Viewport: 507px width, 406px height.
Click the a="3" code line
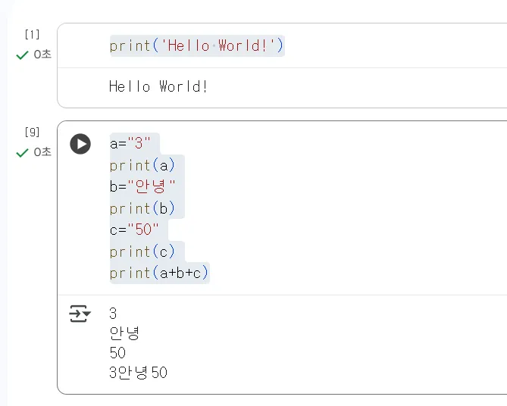click(131, 143)
